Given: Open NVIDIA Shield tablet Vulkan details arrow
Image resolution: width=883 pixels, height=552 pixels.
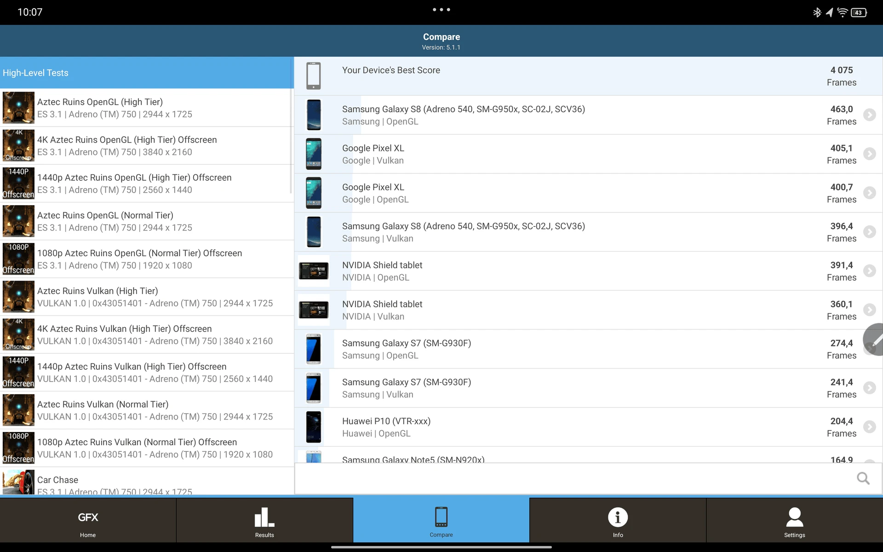Looking at the screenshot, I should [x=869, y=310].
